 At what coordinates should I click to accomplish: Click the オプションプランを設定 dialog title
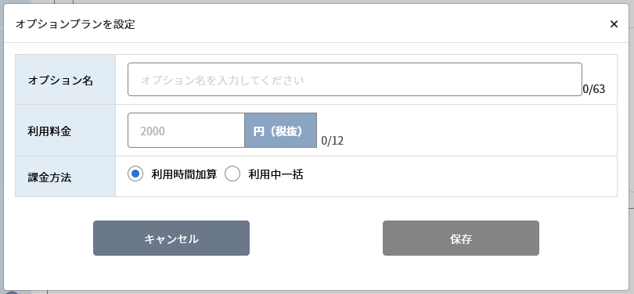tap(75, 24)
